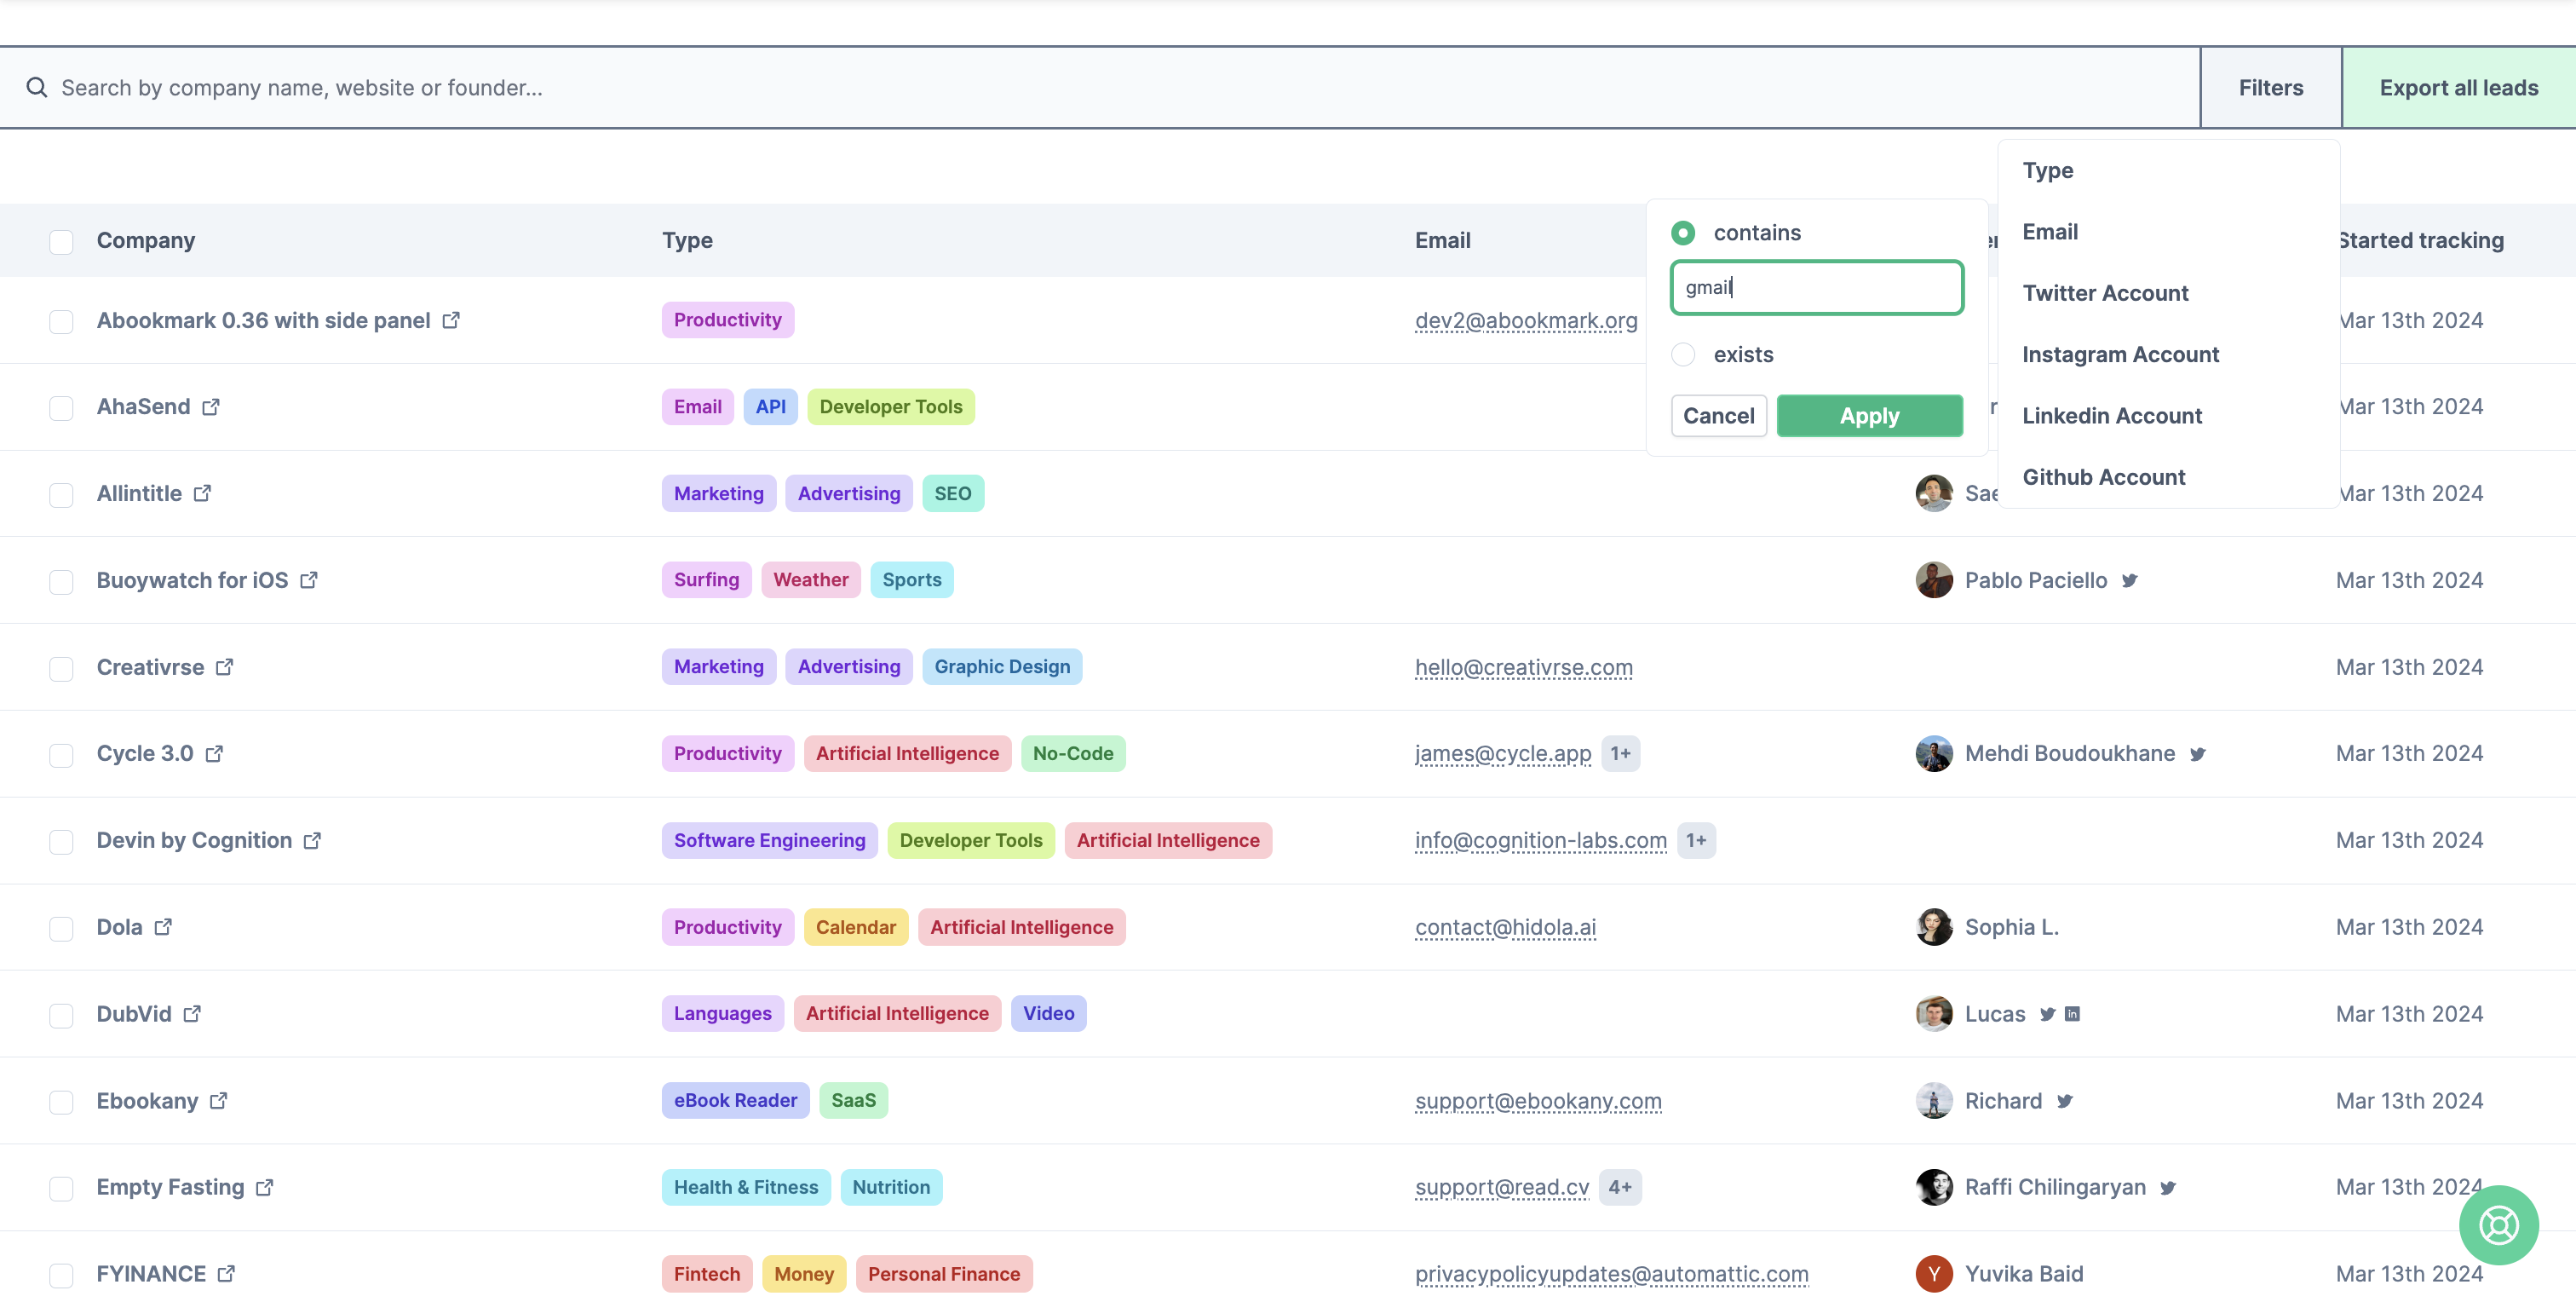Viewport: 2576px width, 1302px height.
Task: Open support@ebookany.com email link
Action: [1538, 1100]
